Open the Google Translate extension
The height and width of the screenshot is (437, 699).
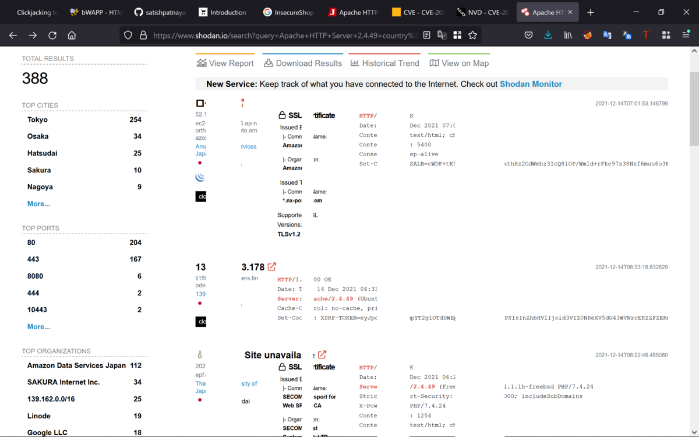[608, 36]
